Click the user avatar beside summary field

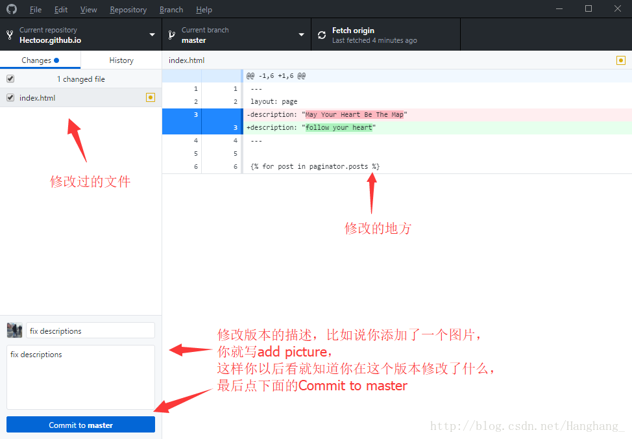(14, 330)
